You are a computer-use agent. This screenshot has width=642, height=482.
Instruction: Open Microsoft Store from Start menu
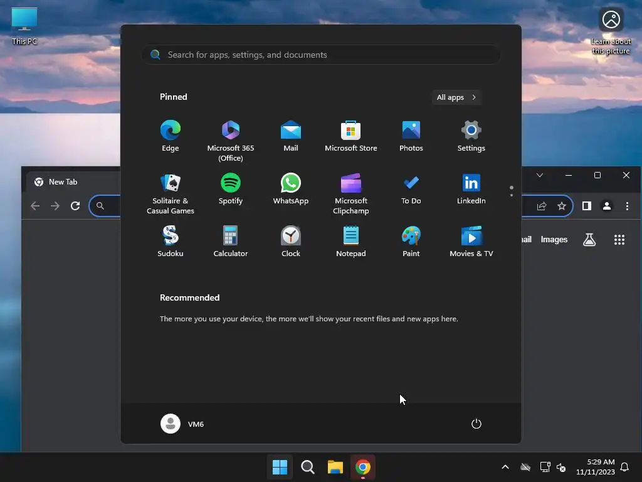coord(351,136)
